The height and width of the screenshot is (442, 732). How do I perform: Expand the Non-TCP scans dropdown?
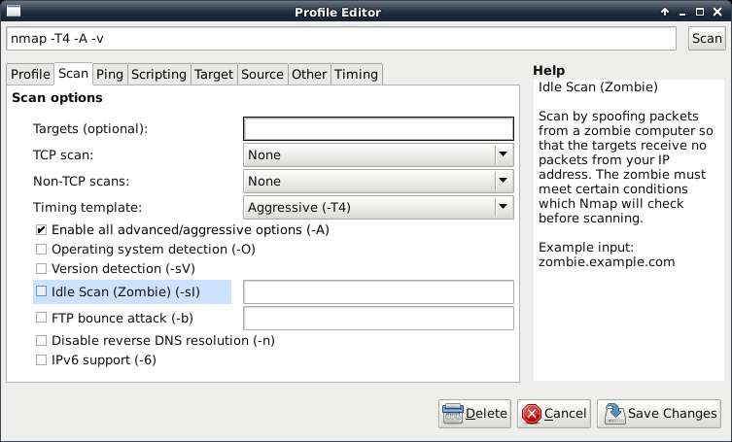point(378,181)
